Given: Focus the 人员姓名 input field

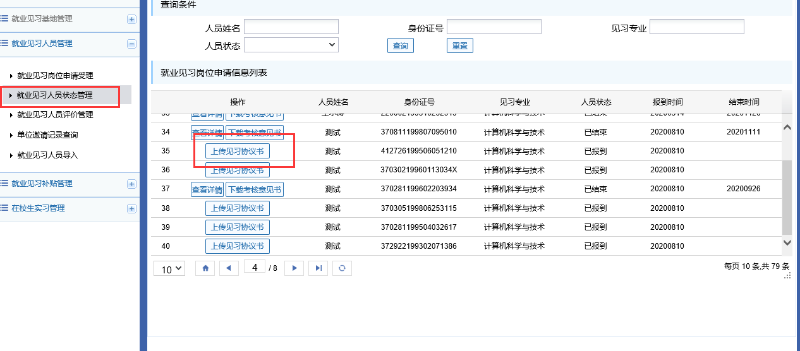Looking at the screenshot, I should click(291, 27).
